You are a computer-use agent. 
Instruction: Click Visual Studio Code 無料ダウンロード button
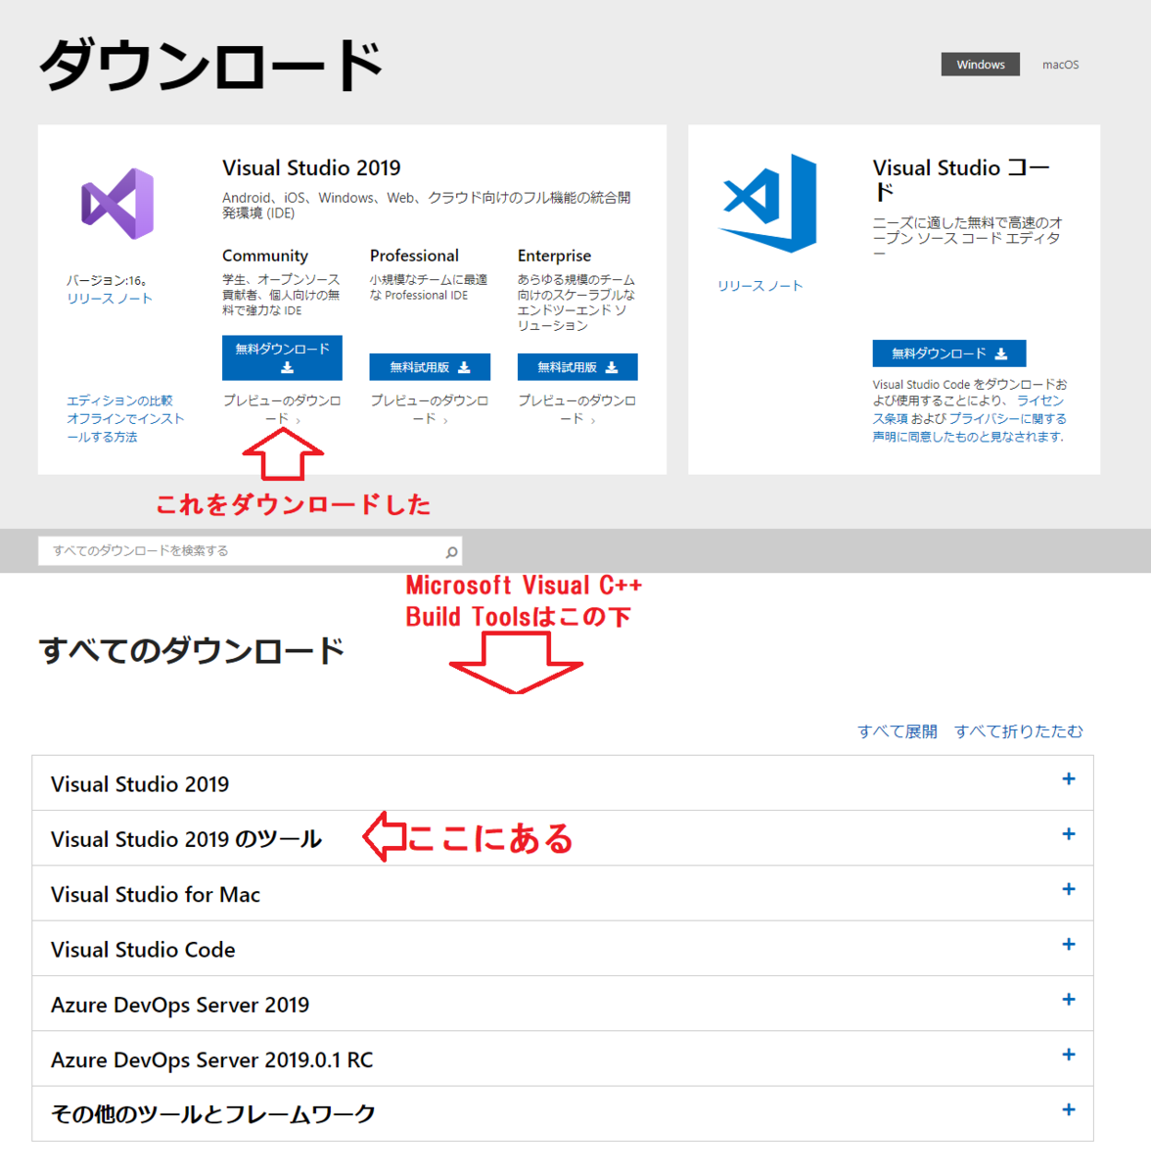949,353
